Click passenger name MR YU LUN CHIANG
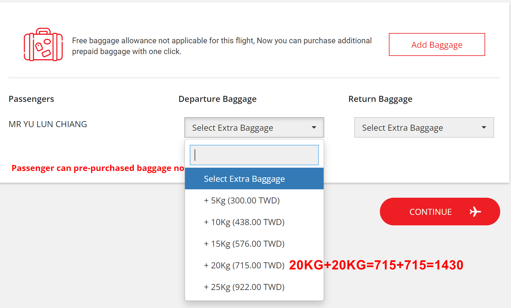Screen dimensions: 511x308 48,124
